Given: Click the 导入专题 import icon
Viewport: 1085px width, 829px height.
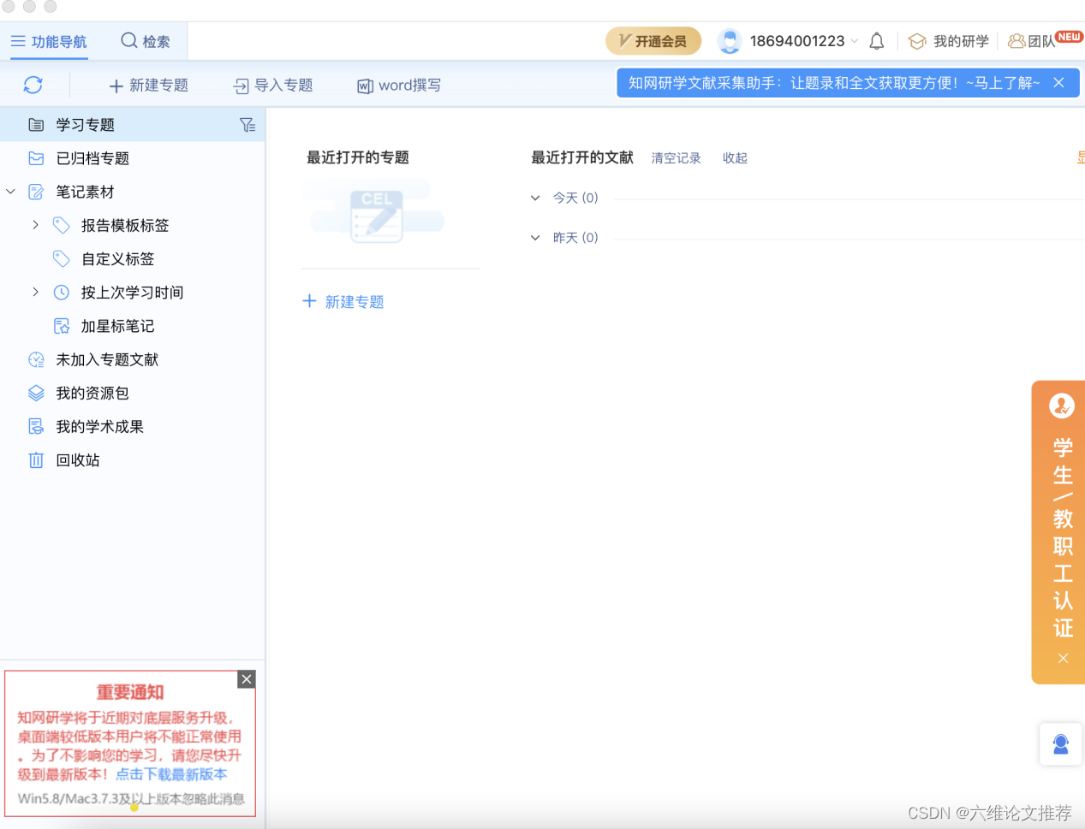Looking at the screenshot, I should point(241,86).
